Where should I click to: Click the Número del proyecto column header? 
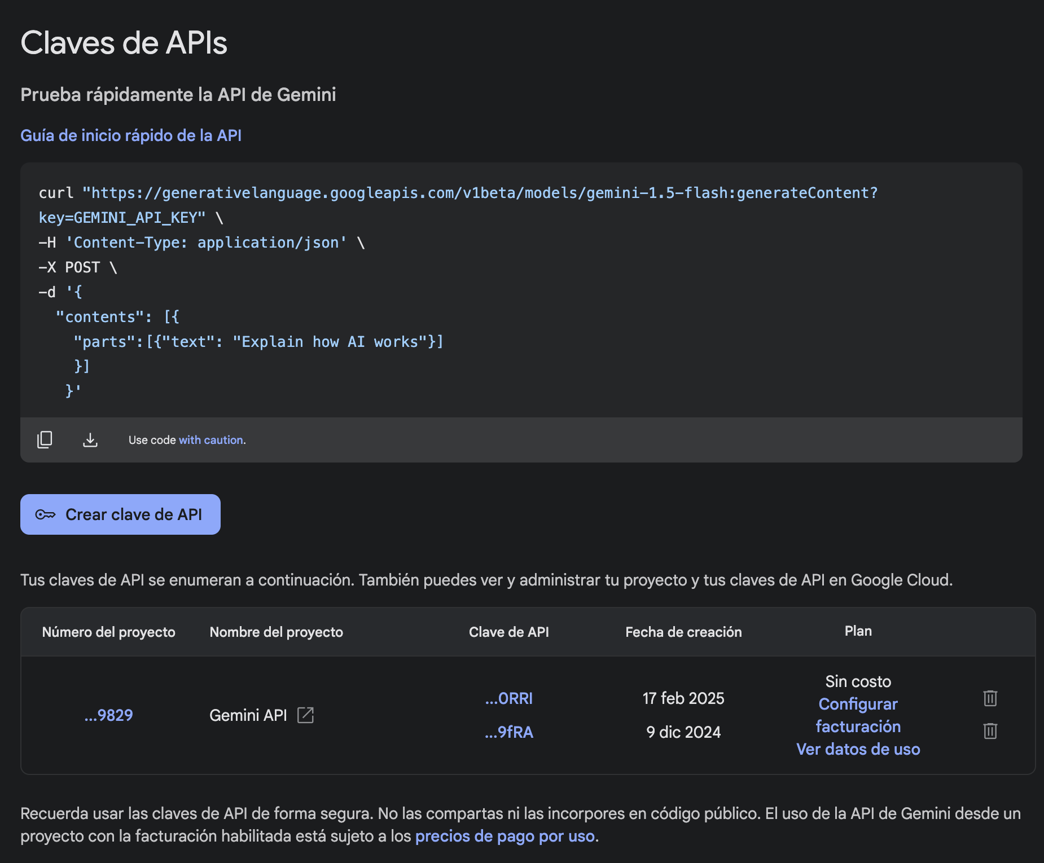109,632
